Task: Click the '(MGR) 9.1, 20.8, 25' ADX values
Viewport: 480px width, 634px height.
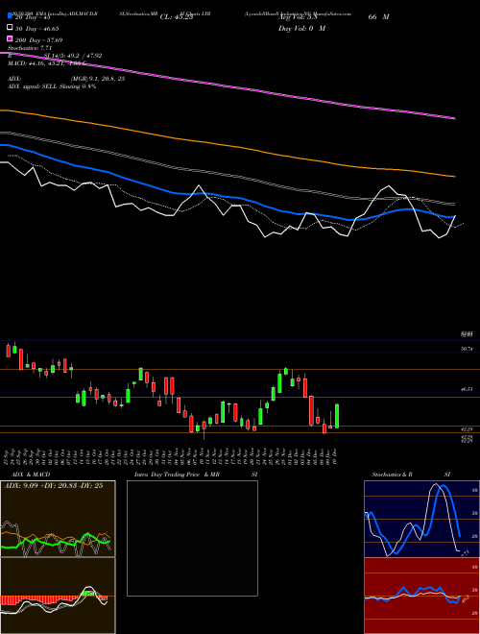Action: click(x=97, y=79)
